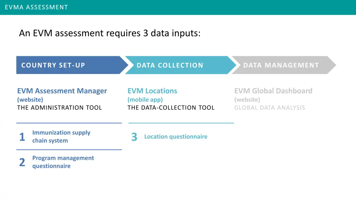Click the (mobile app) label
356x200 pixels.
point(145,100)
